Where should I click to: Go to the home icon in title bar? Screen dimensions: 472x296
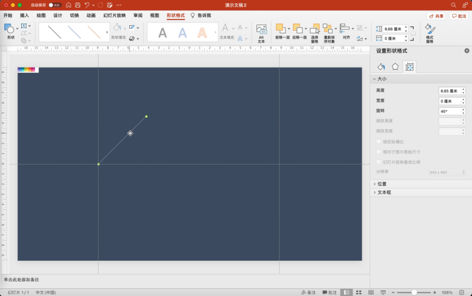tap(69, 5)
